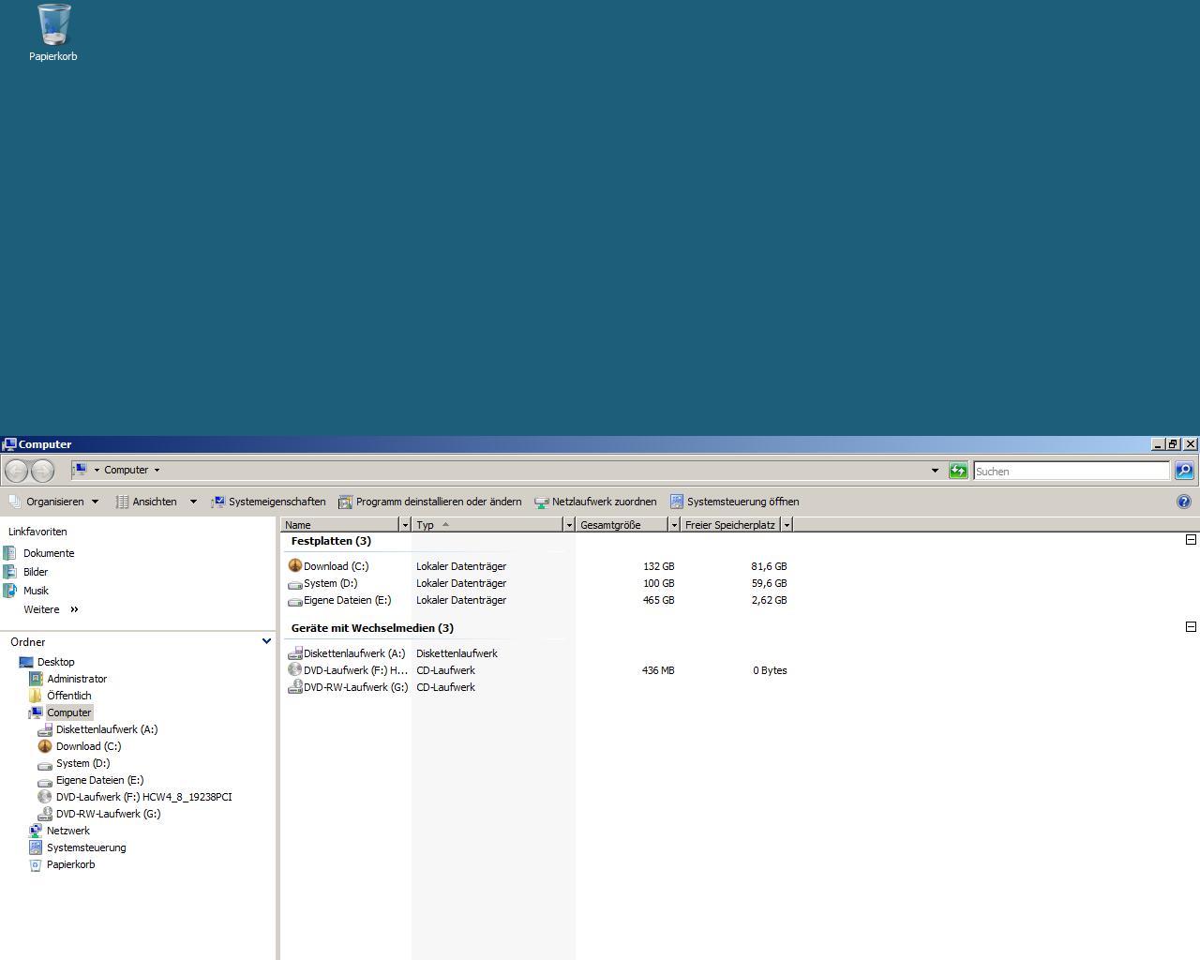Click Netzlaufwerk zuordnen in toolbar
The image size is (1200, 960).
click(x=595, y=502)
